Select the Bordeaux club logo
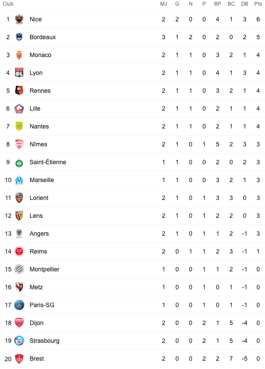This screenshot has height=369, width=265. tap(19, 37)
